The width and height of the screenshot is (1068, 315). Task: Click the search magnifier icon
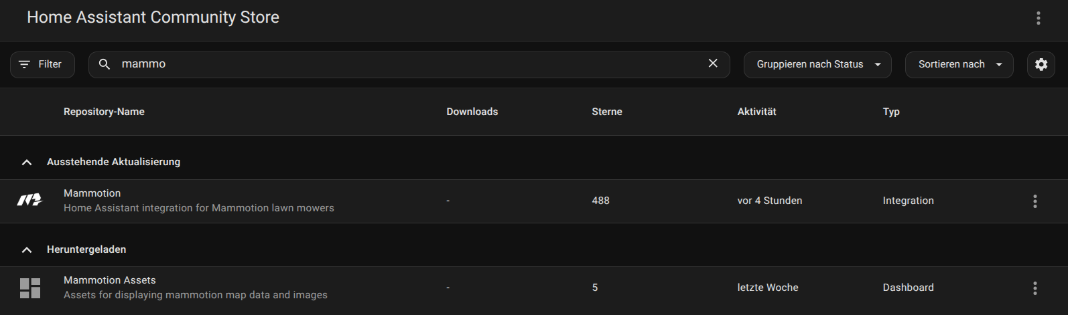point(105,64)
